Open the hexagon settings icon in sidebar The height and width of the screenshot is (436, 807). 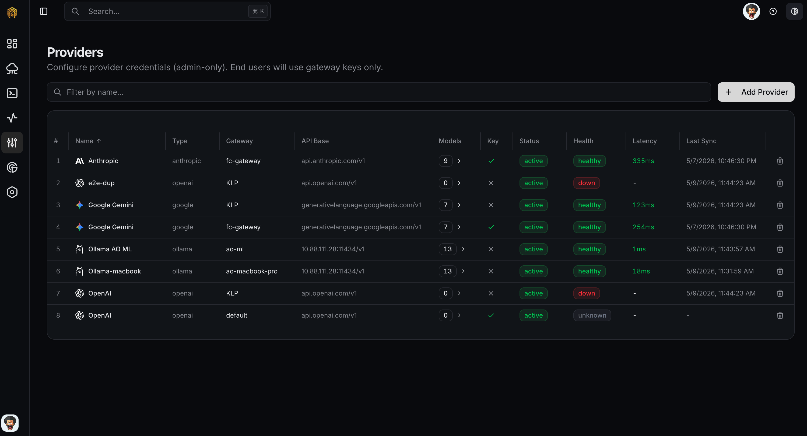12,192
